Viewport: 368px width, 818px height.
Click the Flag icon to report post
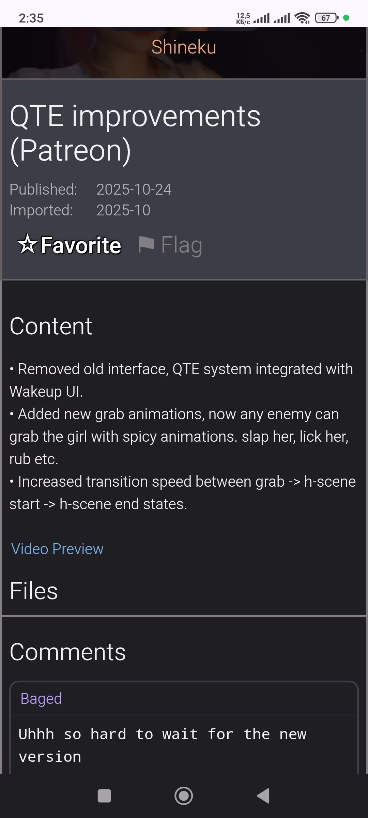pos(147,244)
